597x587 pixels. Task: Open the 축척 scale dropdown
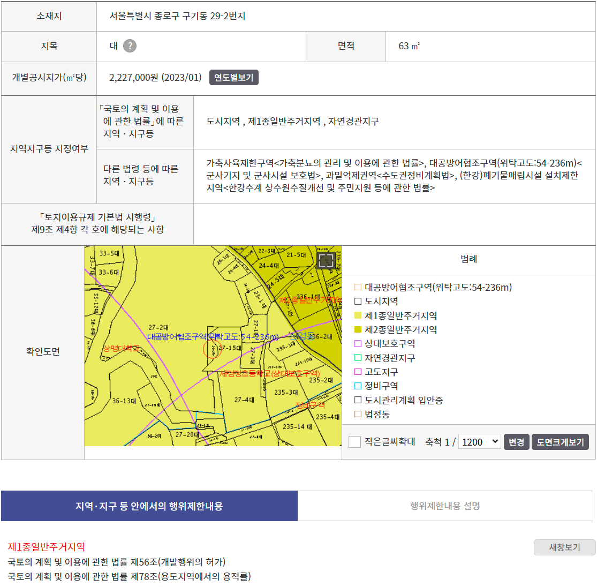click(479, 441)
